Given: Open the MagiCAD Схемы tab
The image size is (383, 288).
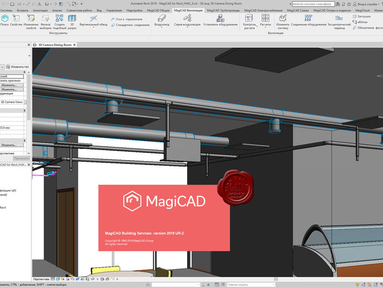Looking at the screenshot, I should click(x=298, y=11).
